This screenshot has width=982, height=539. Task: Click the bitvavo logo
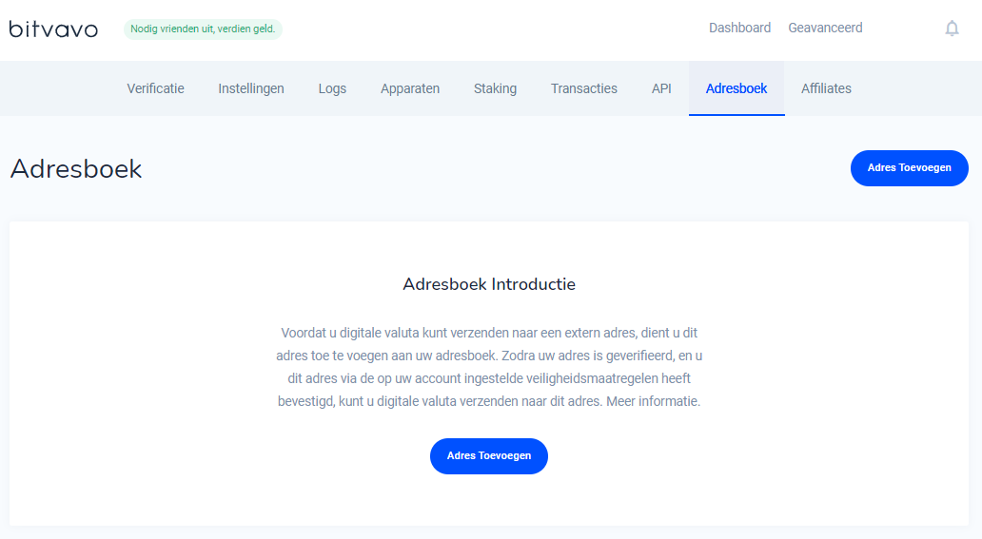(53, 29)
